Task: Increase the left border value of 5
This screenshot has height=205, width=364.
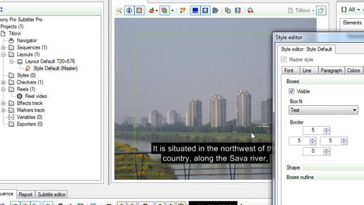Action: point(313,139)
